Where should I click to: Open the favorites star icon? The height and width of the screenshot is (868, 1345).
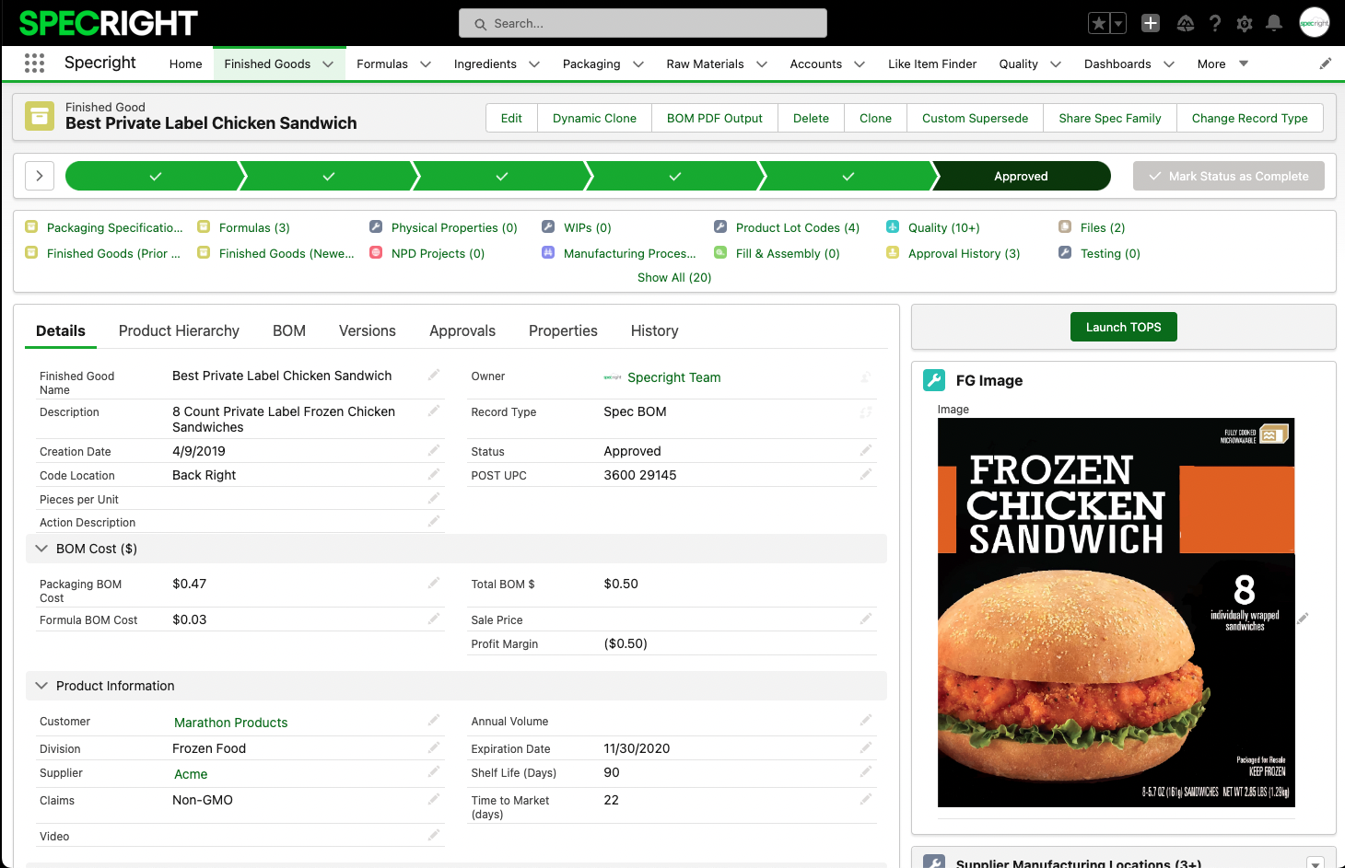point(1098,23)
